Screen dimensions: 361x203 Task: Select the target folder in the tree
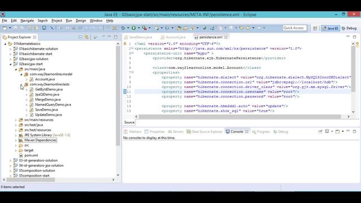click(29, 151)
